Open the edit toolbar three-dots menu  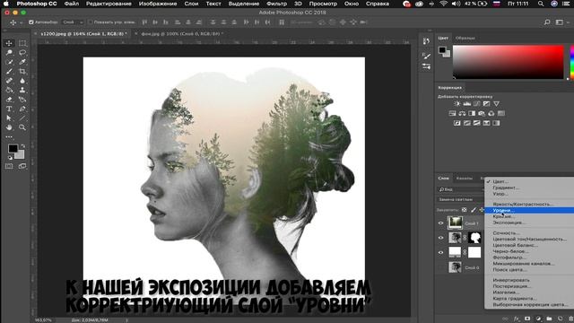9,137
